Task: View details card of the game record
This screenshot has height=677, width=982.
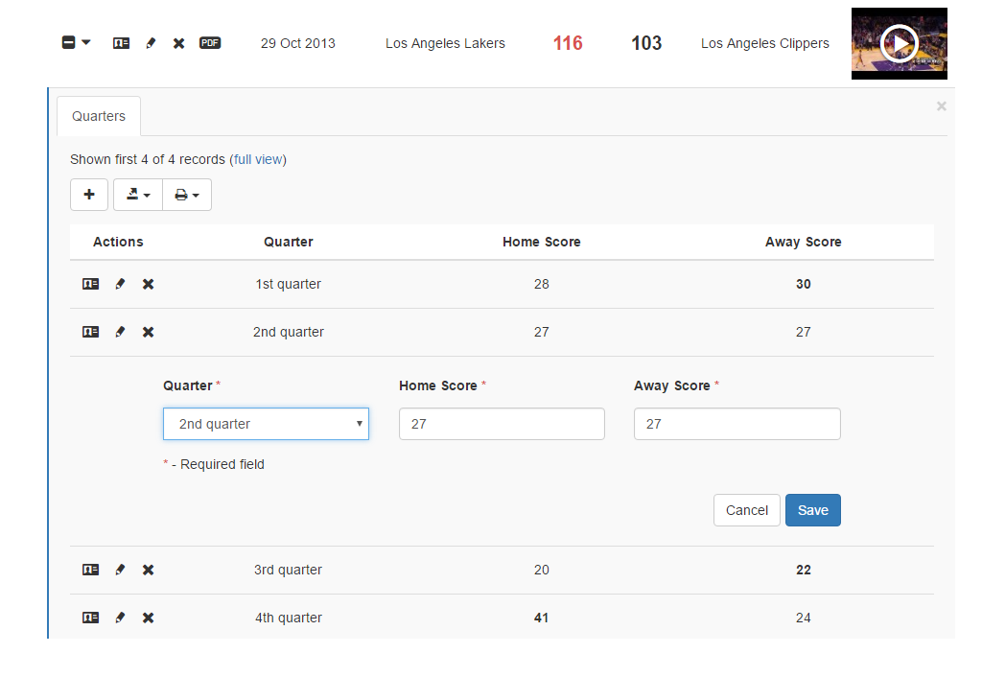Action: tap(121, 43)
